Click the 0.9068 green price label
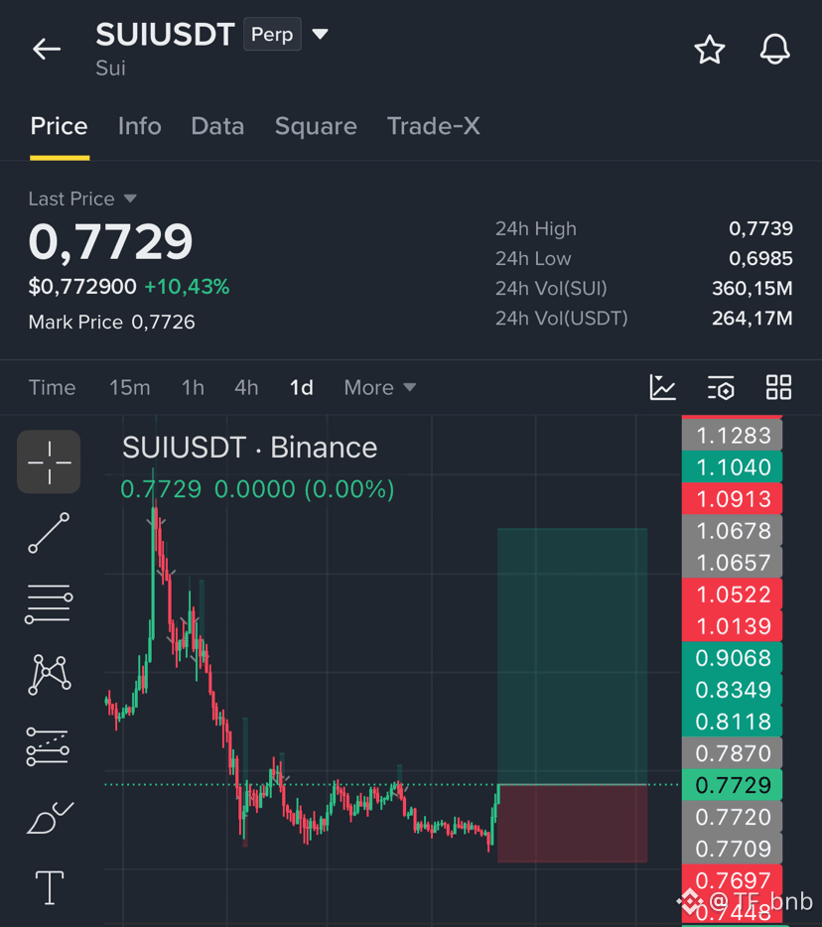The image size is (822, 927). (733, 658)
